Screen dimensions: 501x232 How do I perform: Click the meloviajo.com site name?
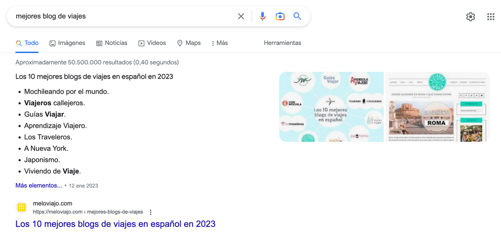click(x=52, y=204)
